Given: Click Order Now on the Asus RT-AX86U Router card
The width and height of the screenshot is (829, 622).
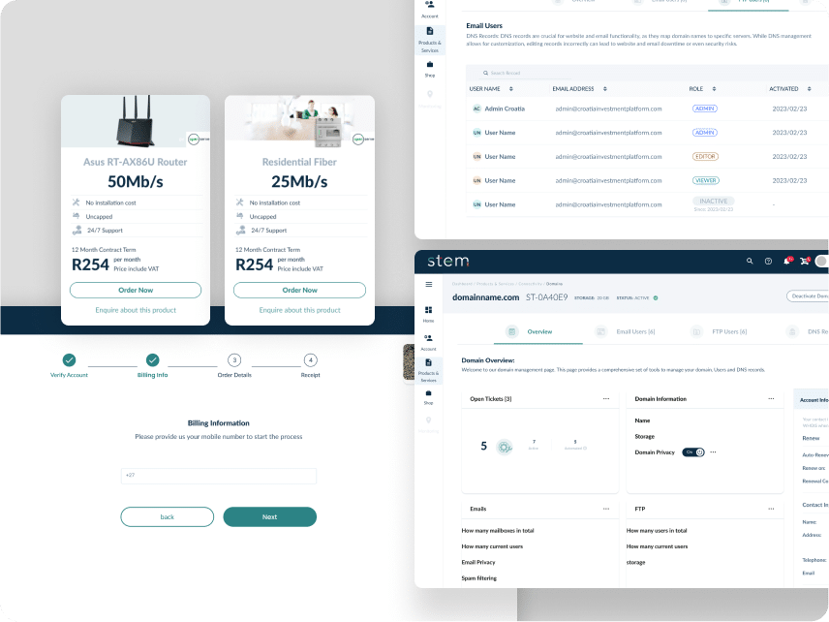Looking at the screenshot, I should point(136,290).
